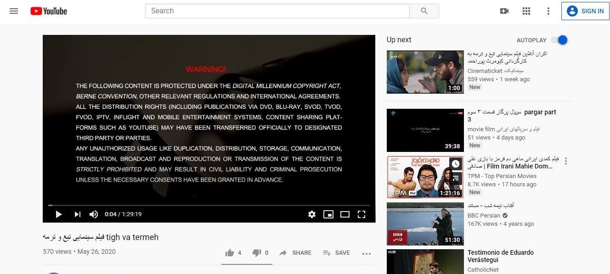
Task: Toggle the Autoplay switch off
Action: [560, 40]
